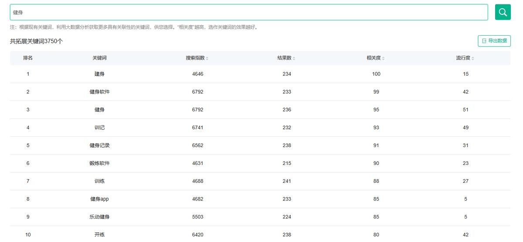
Task: Click the search index value 4646
Action: tap(197, 74)
